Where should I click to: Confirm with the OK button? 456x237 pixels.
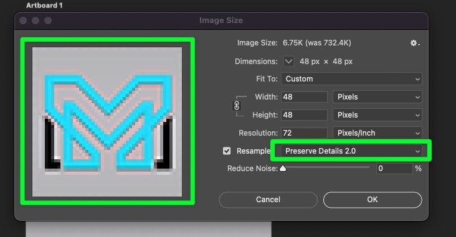373,200
